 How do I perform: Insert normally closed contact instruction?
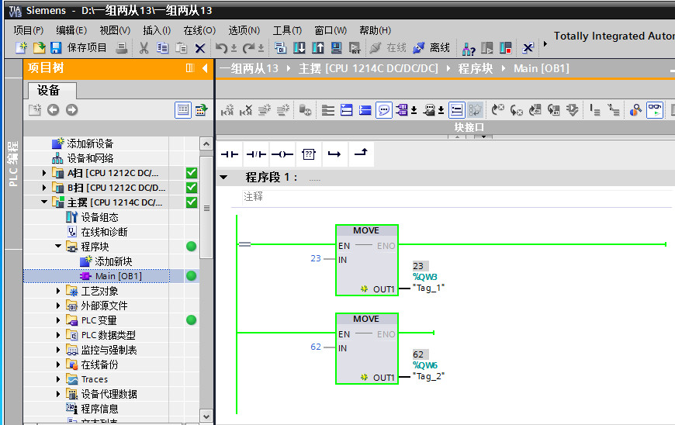coord(256,154)
